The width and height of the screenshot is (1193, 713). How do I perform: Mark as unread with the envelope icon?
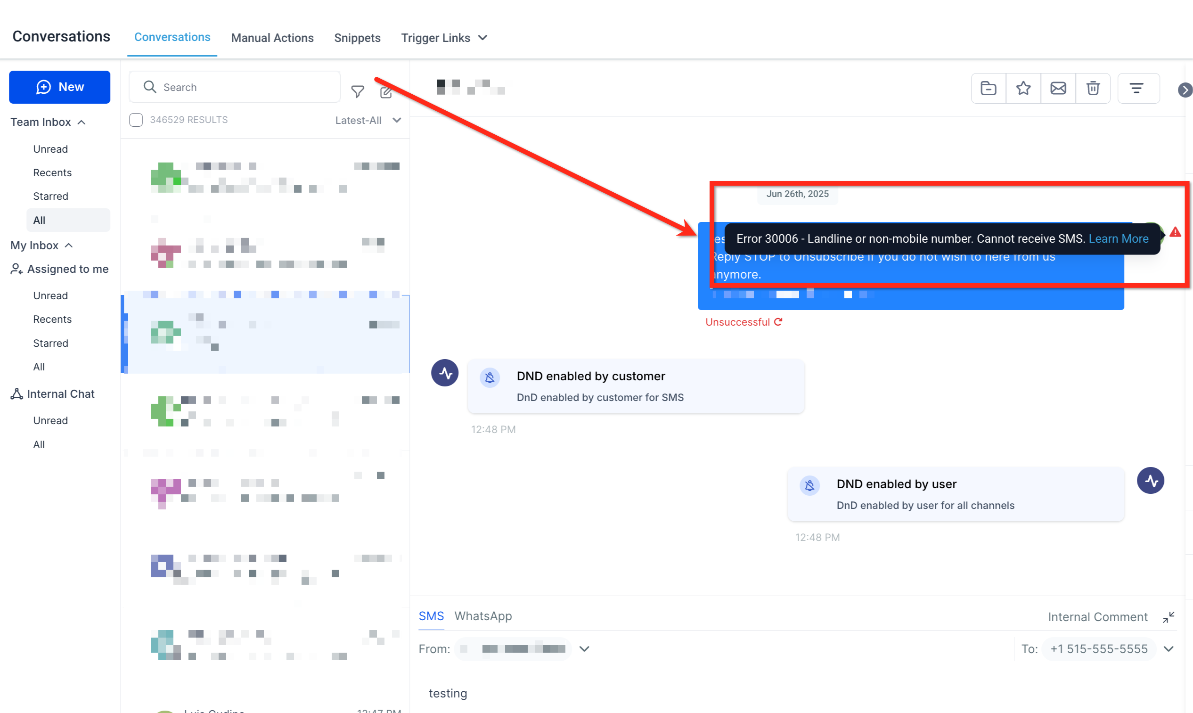point(1058,89)
